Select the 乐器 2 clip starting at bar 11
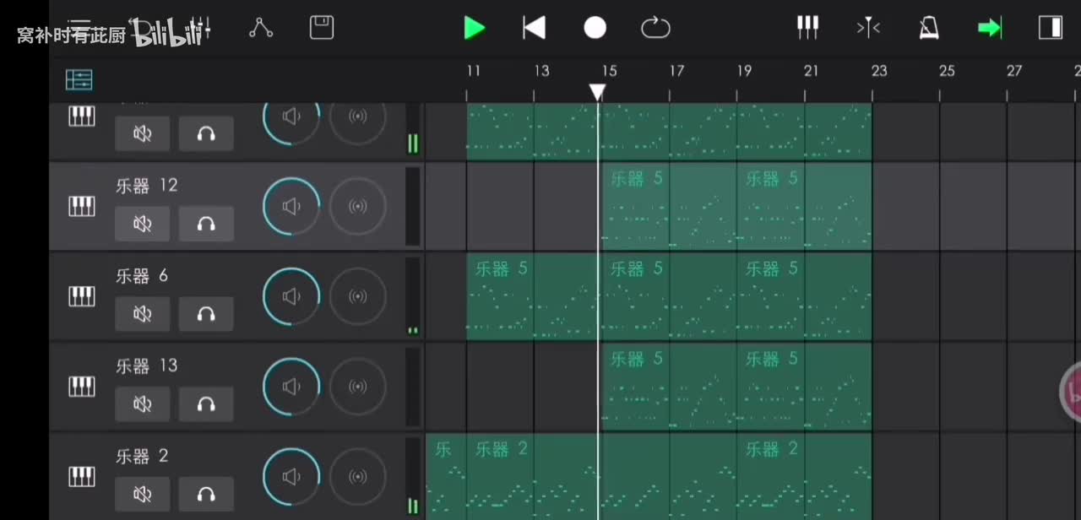 click(601, 477)
